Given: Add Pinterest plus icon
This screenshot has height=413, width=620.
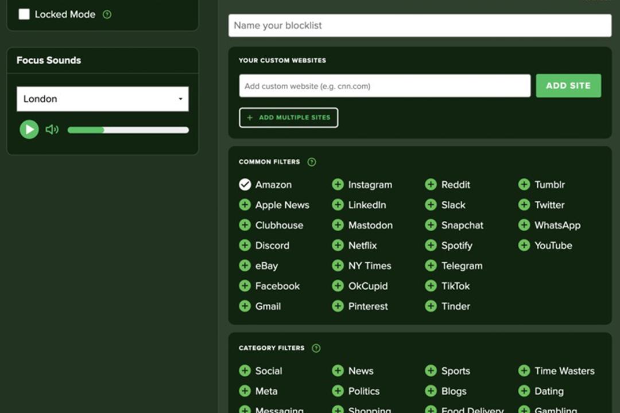Looking at the screenshot, I should point(338,306).
